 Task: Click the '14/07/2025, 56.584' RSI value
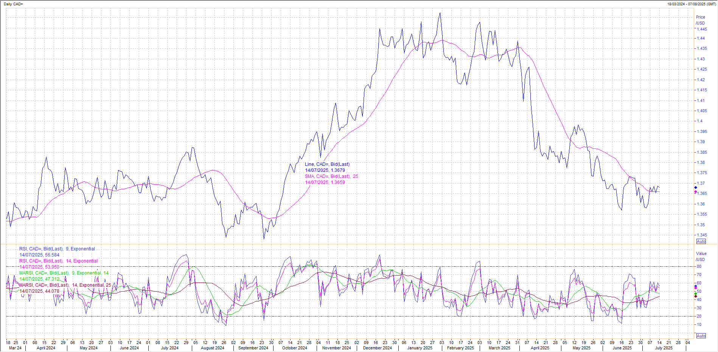click(39, 255)
